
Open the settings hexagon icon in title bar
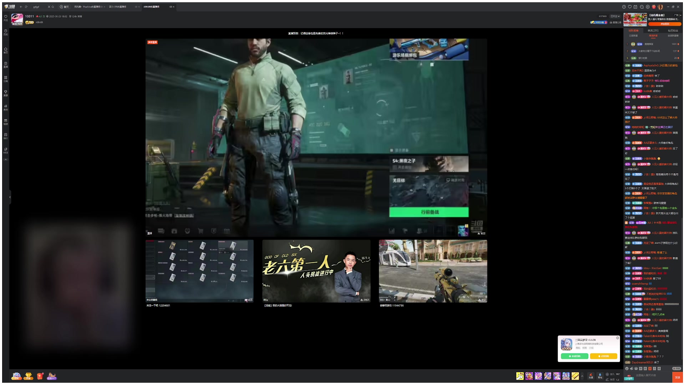click(x=648, y=7)
